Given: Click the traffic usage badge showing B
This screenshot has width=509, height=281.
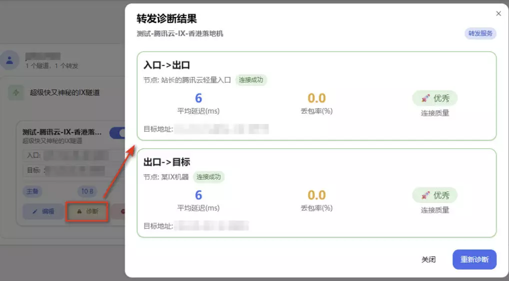Looking at the screenshot, I should (x=88, y=191).
